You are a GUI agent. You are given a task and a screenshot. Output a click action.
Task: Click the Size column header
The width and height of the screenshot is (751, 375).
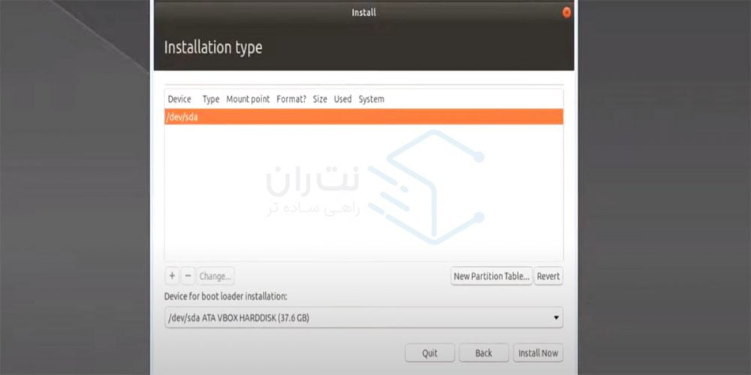tap(320, 99)
